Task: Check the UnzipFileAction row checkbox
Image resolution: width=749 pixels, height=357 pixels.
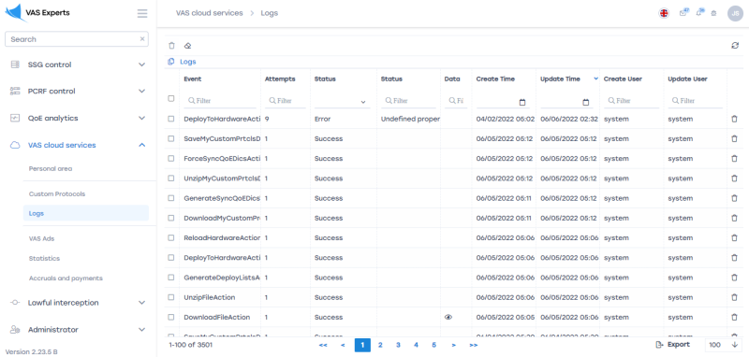Action: (171, 297)
